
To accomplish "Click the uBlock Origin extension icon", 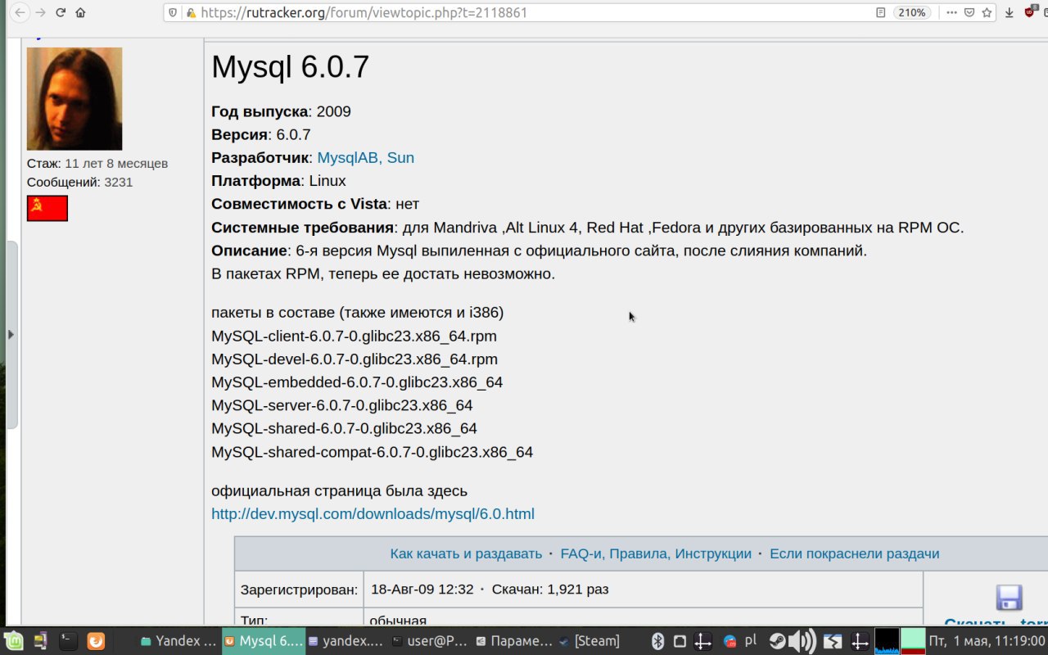I will click(x=1031, y=11).
